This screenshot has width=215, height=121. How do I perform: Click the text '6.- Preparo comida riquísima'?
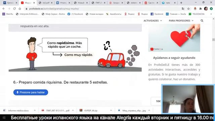click(38, 82)
